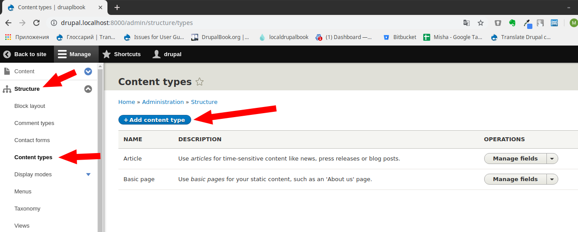Click the NAME column header
This screenshot has height=232, width=578.
click(133, 139)
